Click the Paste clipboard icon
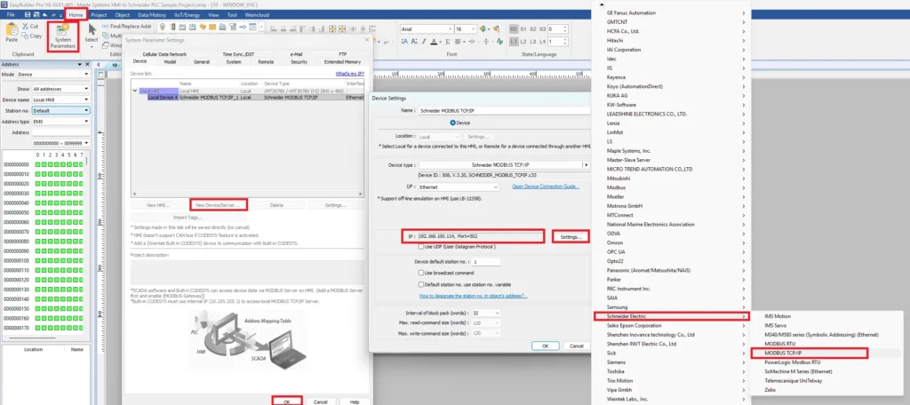The width and height of the screenshot is (910, 405). 12,33
